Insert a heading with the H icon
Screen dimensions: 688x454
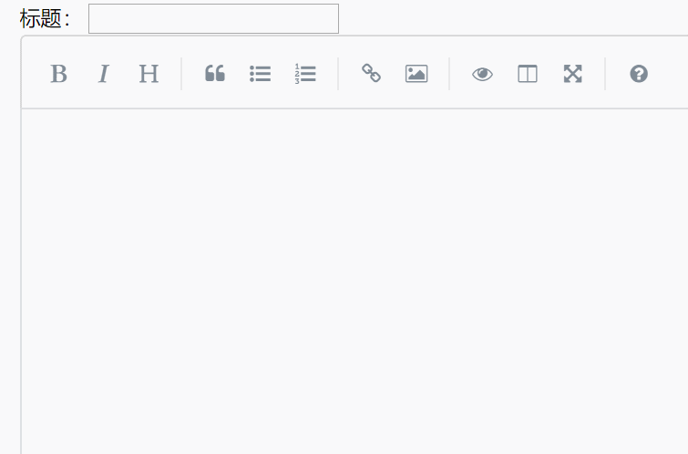149,74
